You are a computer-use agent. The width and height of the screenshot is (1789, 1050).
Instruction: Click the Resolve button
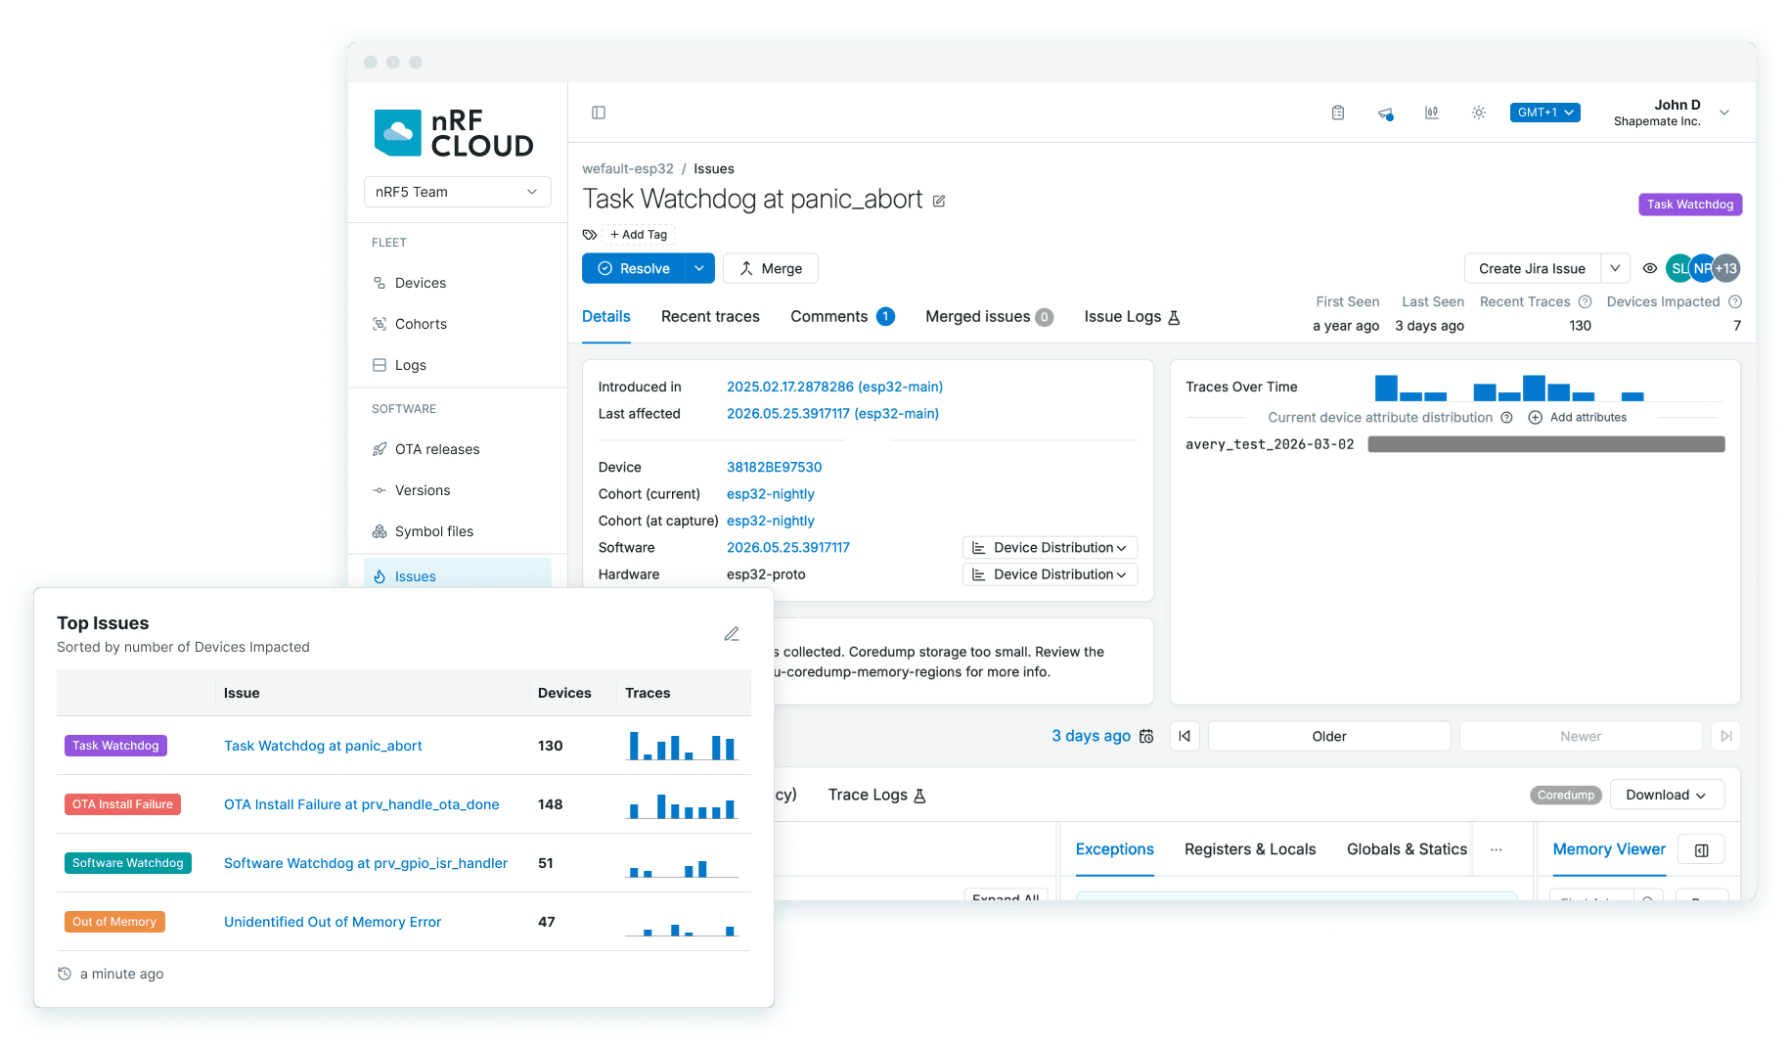point(634,268)
